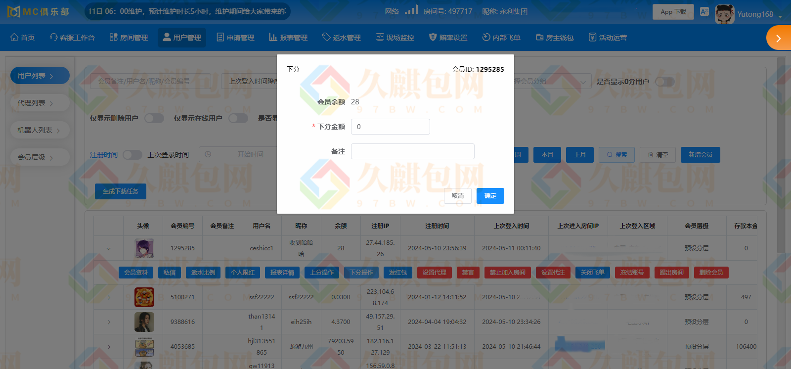Click the 返水比例 action button
The height and width of the screenshot is (369, 791).
(203, 273)
